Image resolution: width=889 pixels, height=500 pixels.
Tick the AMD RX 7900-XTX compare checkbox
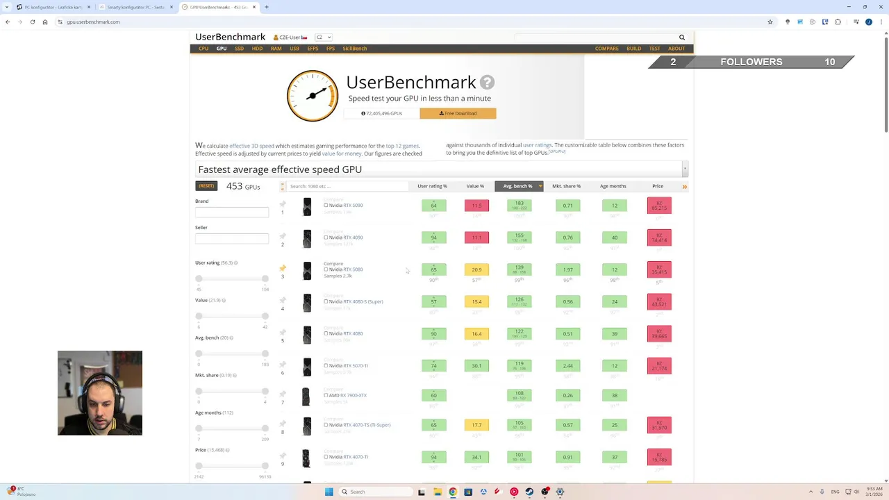coord(326,395)
